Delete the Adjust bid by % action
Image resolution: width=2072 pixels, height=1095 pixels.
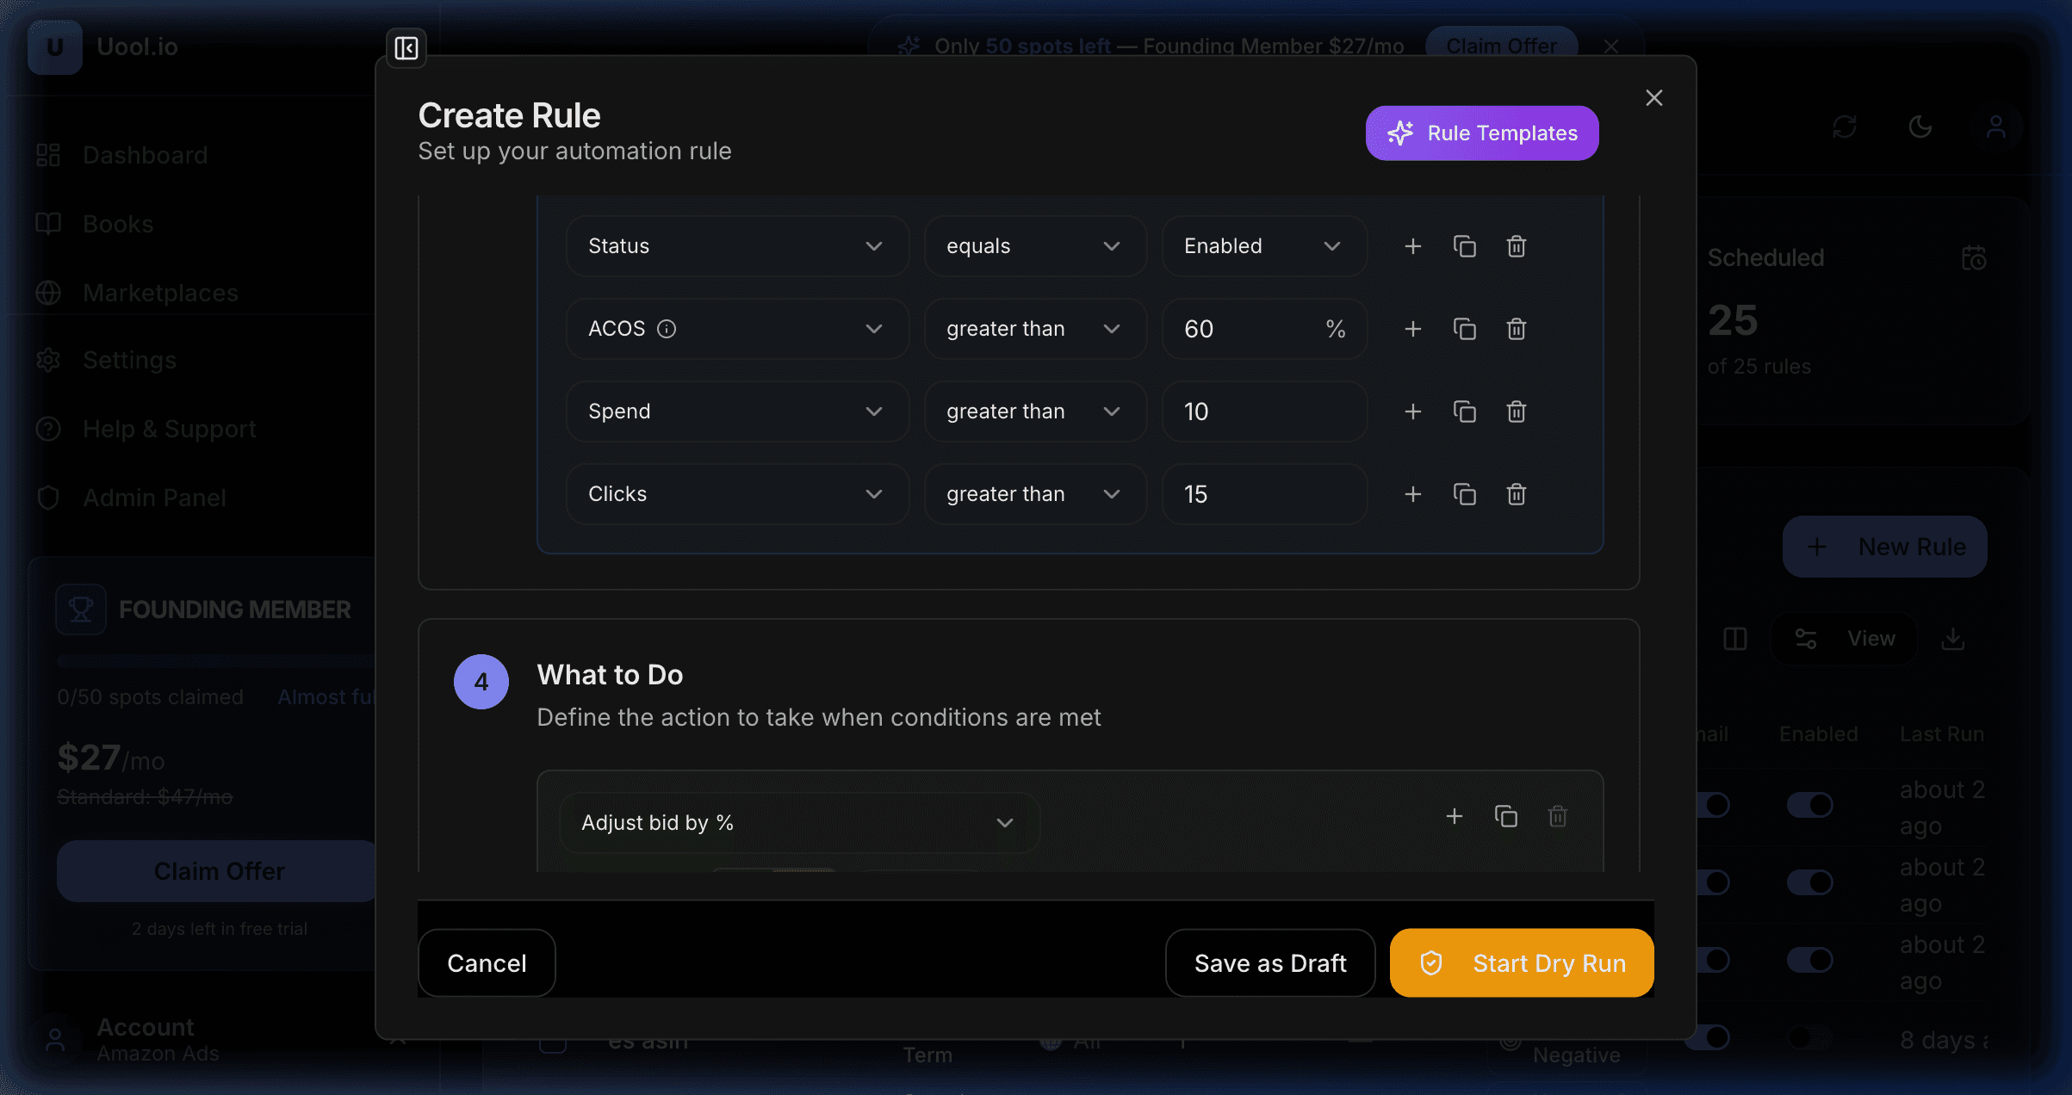1558,816
